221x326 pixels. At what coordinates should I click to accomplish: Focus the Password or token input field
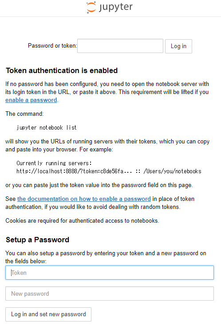tap(120, 46)
